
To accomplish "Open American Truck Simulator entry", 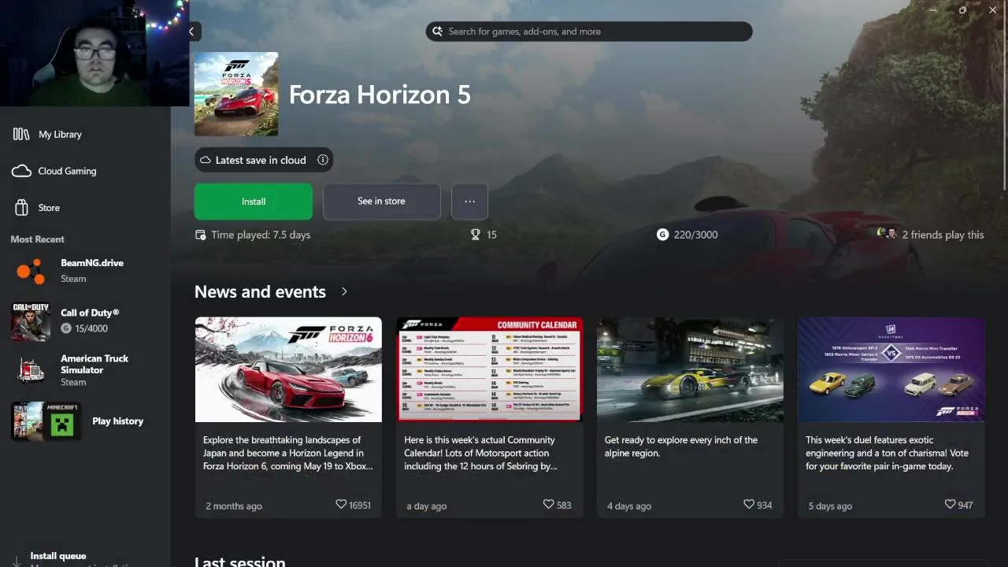I will 85,370.
